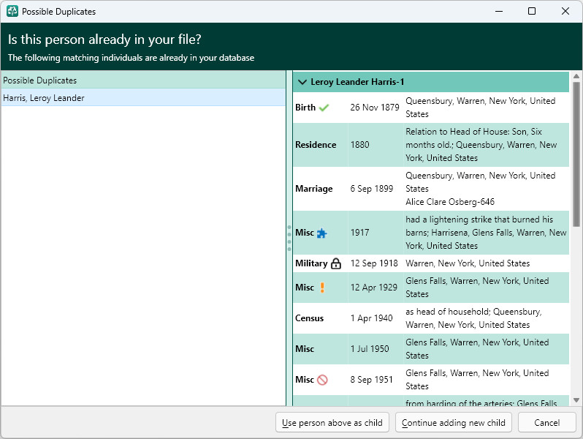The height and width of the screenshot is (439, 583).
Task: Click the 'Census' fact label
Action: pyautogui.click(x=309, y=318)
